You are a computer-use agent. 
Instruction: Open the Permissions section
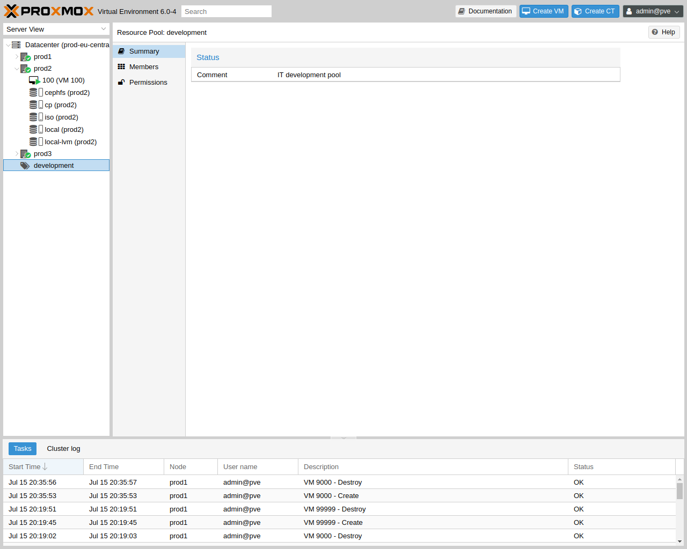(148, 83)
